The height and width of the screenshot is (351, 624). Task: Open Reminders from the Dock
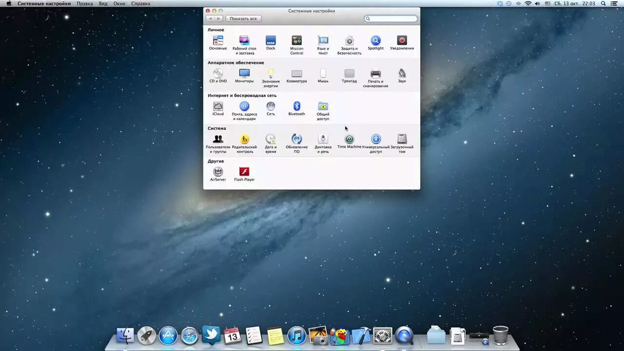point(254,335)
